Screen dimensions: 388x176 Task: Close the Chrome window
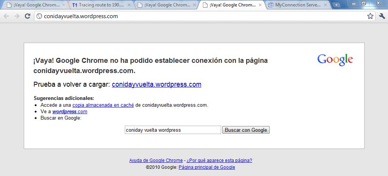pyautogui.click(x=378, y=3)
